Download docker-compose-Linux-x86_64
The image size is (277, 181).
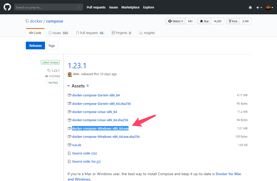tap(95, 112)
